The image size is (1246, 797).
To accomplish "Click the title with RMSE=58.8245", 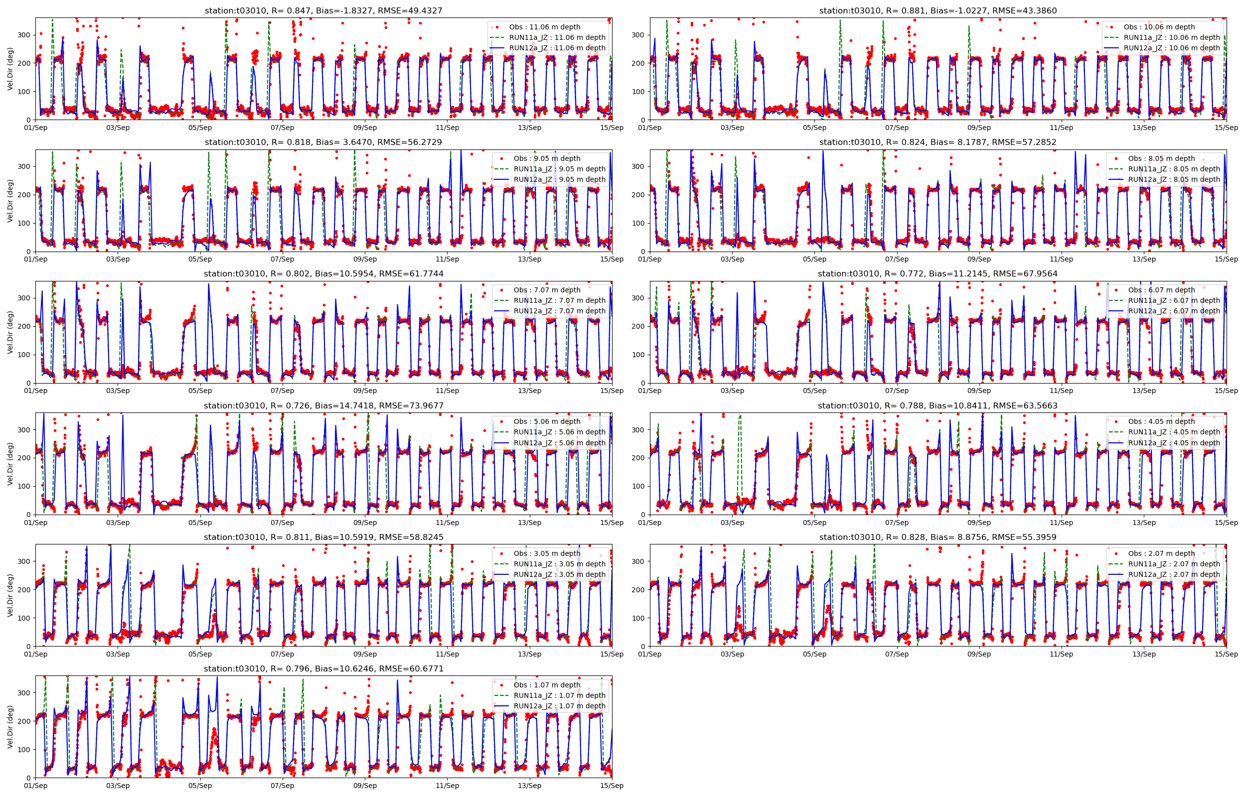I will pyautogui.click(x=323, y=537).
